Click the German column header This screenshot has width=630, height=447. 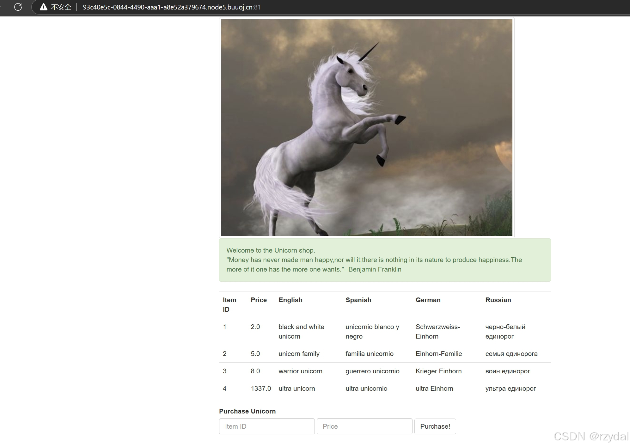click(x=428, y=300)
